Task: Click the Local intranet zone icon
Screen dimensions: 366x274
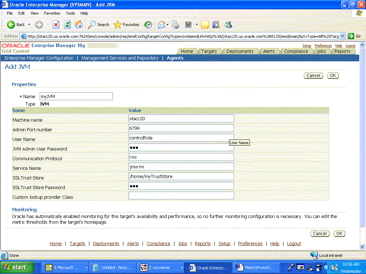Action: (314, 255)
